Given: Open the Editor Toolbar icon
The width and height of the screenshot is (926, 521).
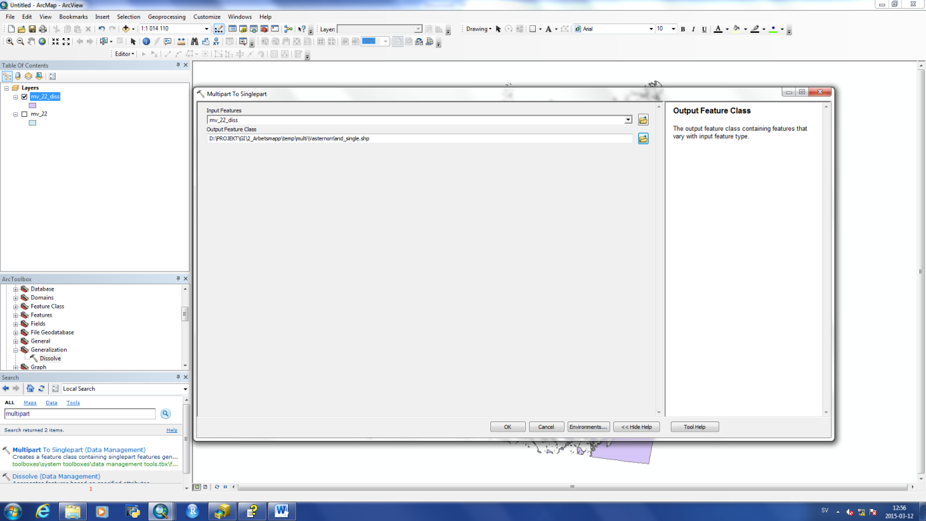Looking at the screenshot, I should [219, 29].
